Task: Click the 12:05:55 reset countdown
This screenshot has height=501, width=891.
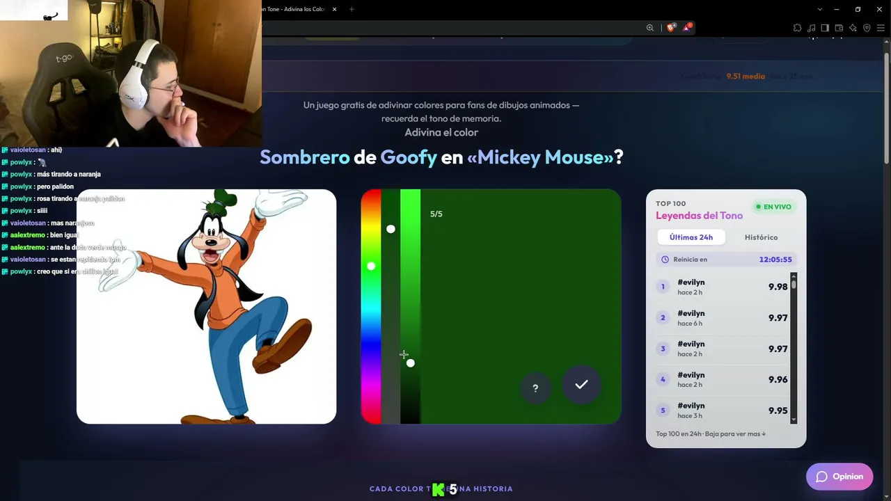Action: point(775,260)
